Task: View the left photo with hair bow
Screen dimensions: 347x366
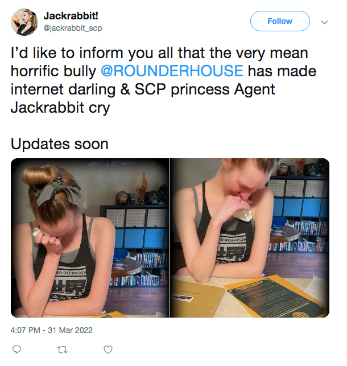Action: 90,238
